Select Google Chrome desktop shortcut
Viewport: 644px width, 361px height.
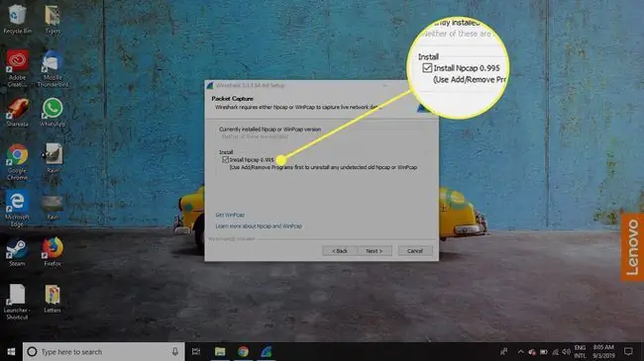coord(17,161)
